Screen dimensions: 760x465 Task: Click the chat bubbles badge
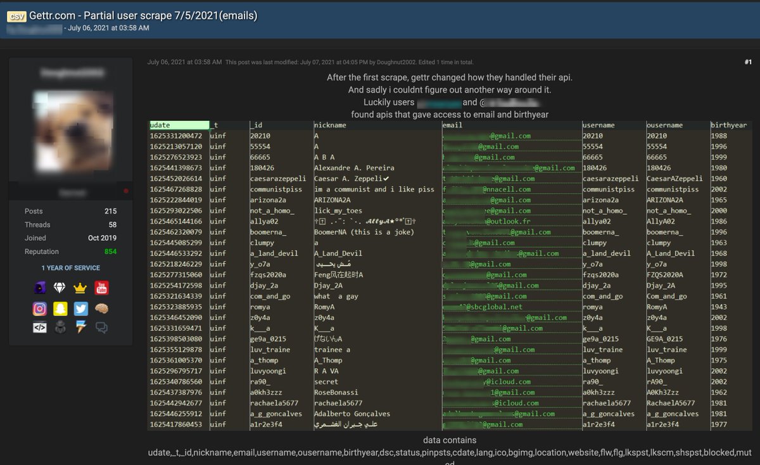[x=101, y=328]
